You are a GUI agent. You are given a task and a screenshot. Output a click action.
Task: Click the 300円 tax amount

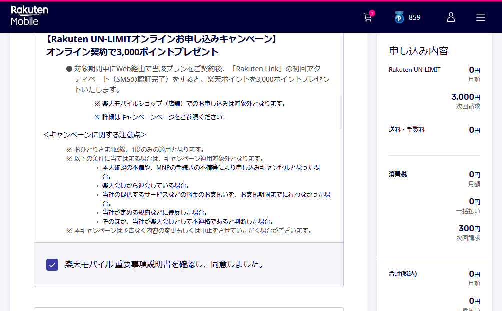pos(469,228)
